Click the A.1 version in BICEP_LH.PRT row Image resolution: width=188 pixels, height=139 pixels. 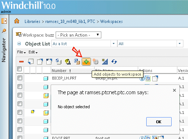181,78
